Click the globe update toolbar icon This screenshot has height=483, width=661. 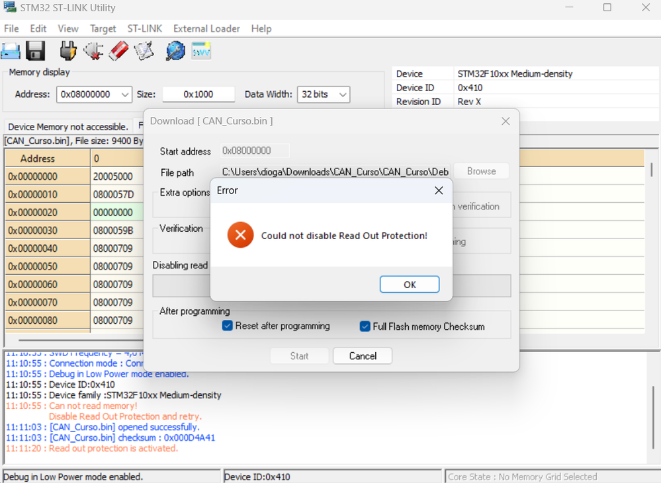coord(175,51)
